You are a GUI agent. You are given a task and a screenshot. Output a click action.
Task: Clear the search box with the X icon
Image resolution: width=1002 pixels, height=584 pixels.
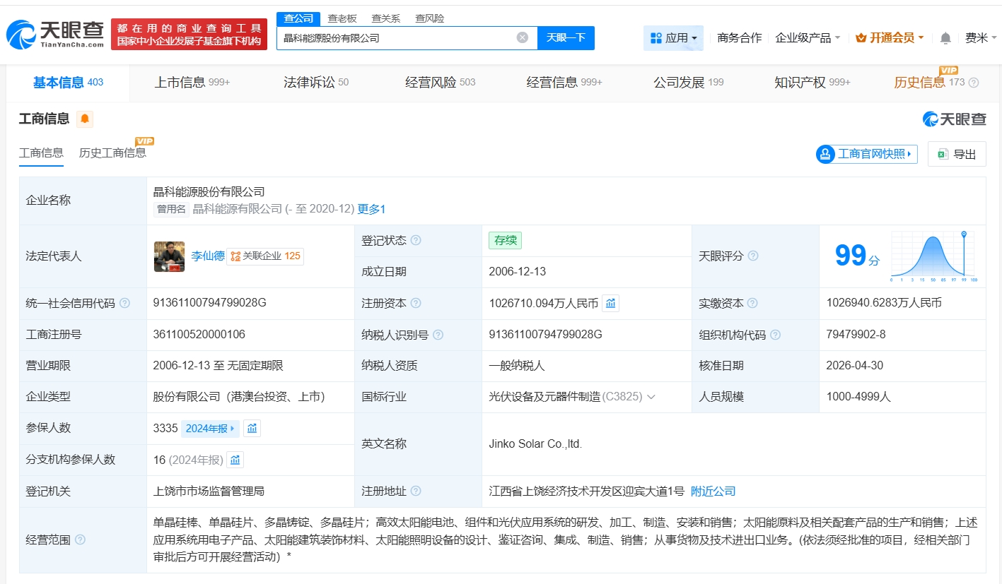(523, 37)
